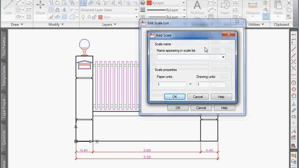
Task: Click the Cut scissors icon in Clipboard
Action: coord(289,3)
